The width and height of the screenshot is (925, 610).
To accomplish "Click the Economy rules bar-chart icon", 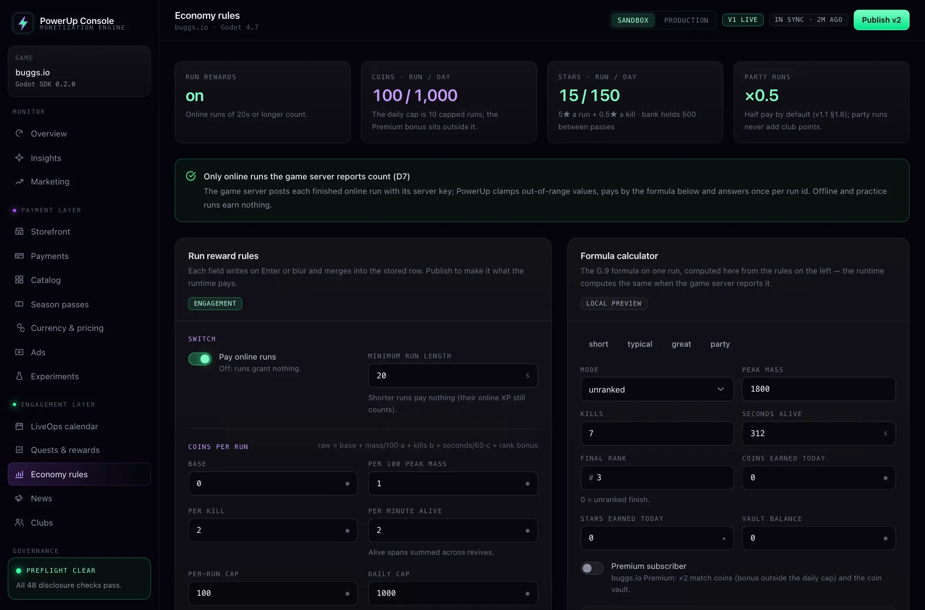I will point(19,474).
